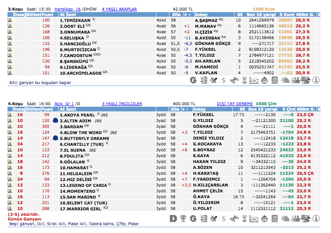Screen dimensions: 331x233
Task: Open the 'Açık Gr 1' link
Action: click(64, 104)
